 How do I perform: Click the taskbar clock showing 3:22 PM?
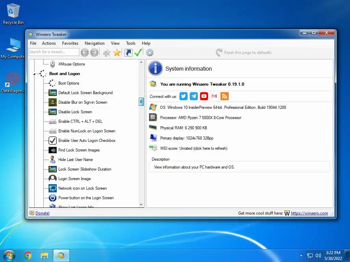click(x=333, y=256)
